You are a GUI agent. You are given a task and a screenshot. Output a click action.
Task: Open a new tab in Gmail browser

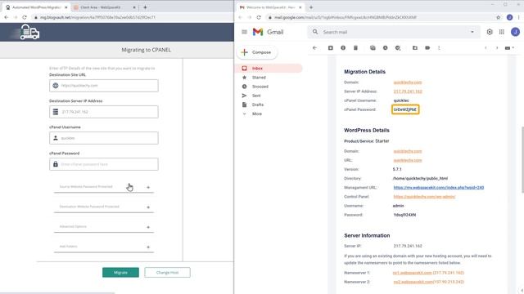(311, 7)
